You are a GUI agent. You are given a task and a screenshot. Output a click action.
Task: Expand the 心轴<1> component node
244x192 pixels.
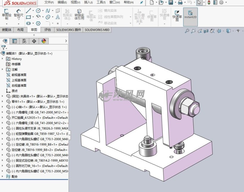(x=2, y=107)
